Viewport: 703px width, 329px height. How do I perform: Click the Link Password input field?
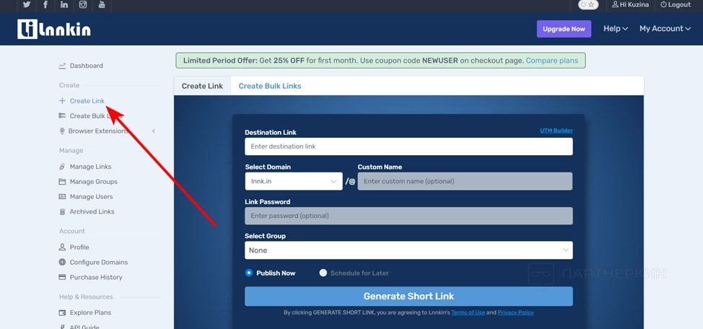(x=409, y=216)
